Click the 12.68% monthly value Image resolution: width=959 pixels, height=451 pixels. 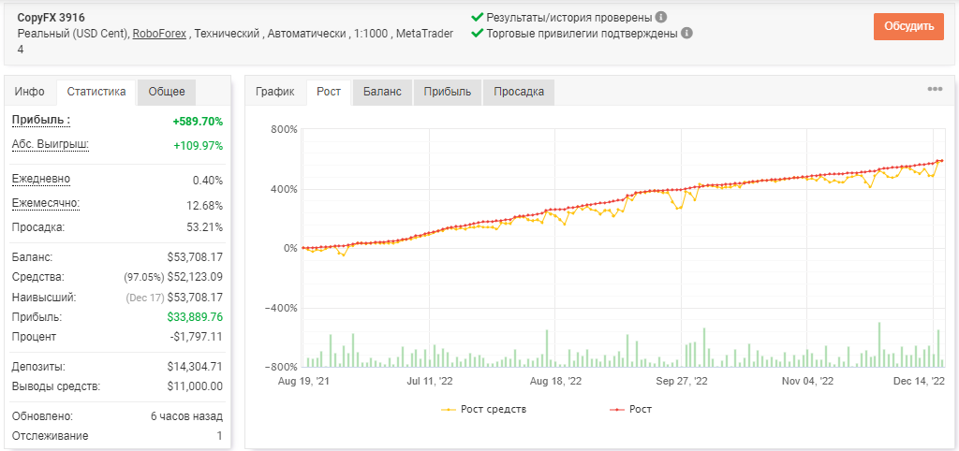[x=205, y=205]
